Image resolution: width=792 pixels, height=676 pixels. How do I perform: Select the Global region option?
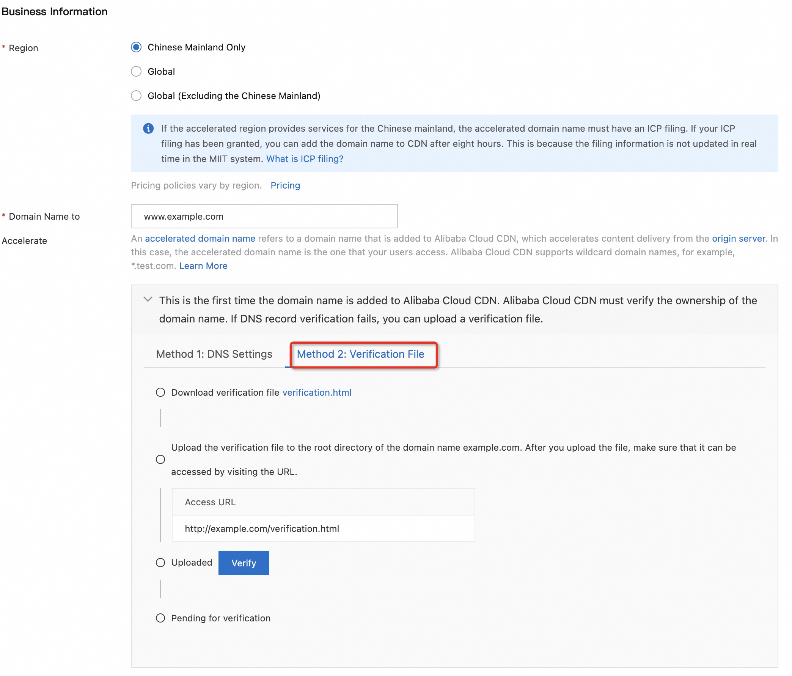pyautogui.click(x=136, y=71)
